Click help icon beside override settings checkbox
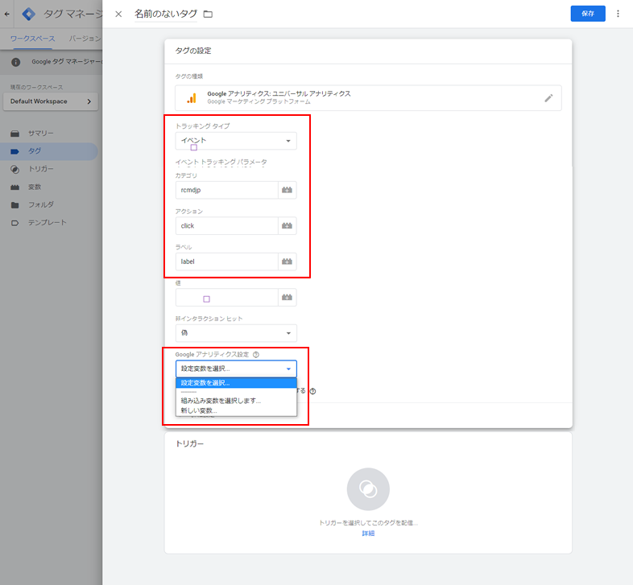This screenshot has width=633, height=585. (312, 391)
